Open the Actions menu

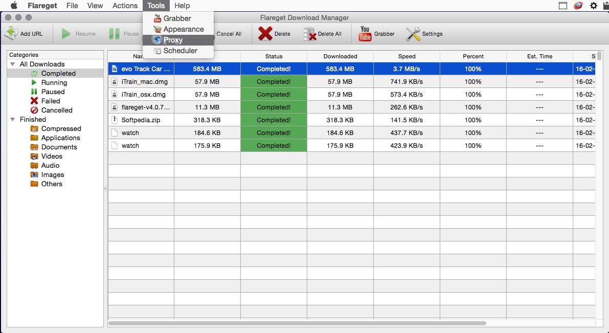[125, 6]
